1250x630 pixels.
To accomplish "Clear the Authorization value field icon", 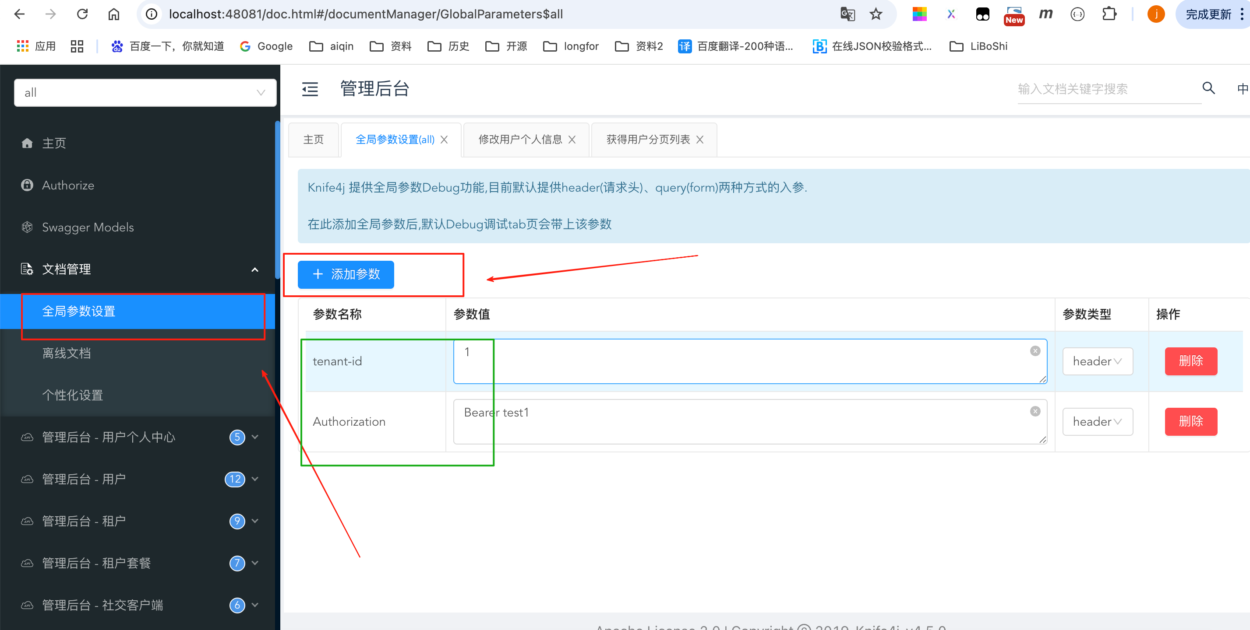I will point(1035,411).
